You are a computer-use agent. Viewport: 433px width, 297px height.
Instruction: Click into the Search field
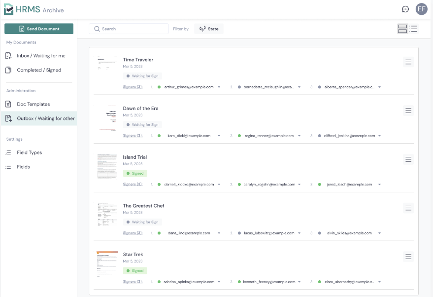tap(129, 29)
